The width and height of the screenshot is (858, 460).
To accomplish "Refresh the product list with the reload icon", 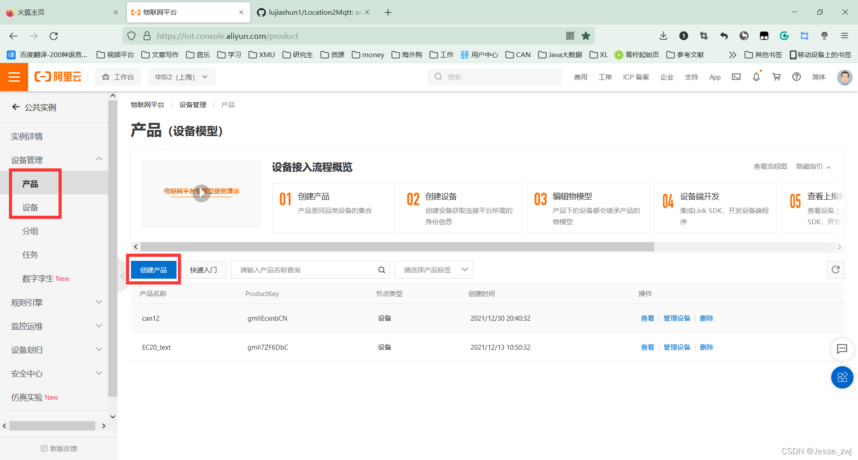I will tap(835, 269).
